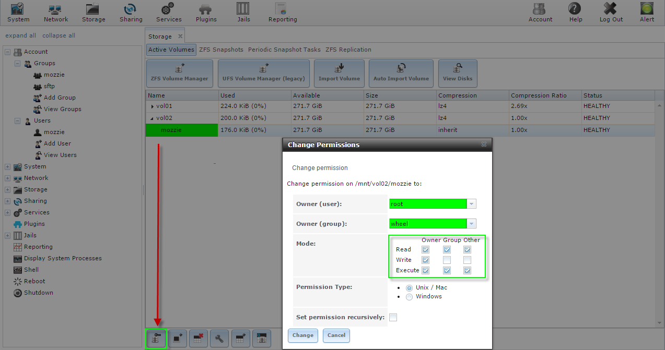Click the Import Volume button
The height and width of the screenshot is (350, 665).
point(340,73)
